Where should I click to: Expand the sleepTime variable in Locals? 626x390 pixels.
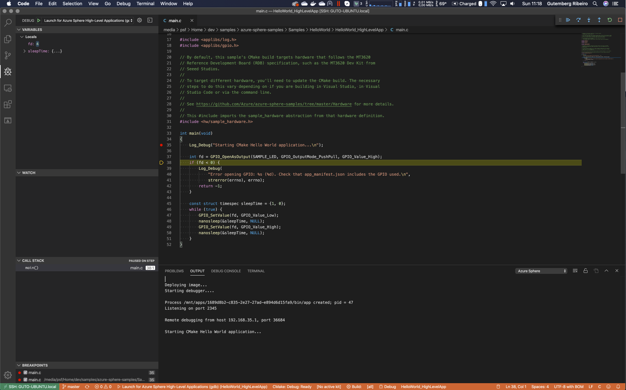pyautogui.click(x=24, y=51)
